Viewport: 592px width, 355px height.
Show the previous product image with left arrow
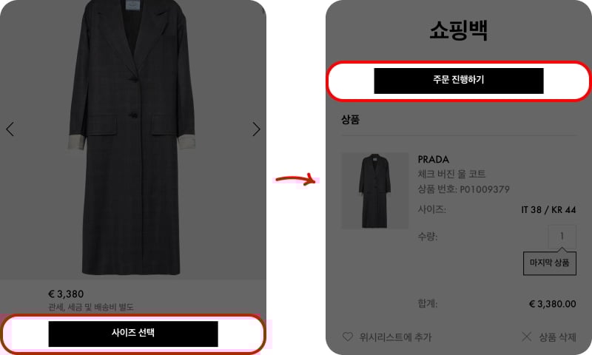click(x=10, y=129)
